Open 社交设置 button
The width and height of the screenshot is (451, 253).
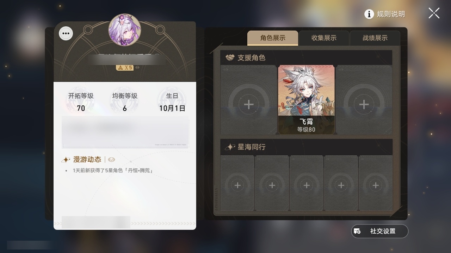click(380, 231)
